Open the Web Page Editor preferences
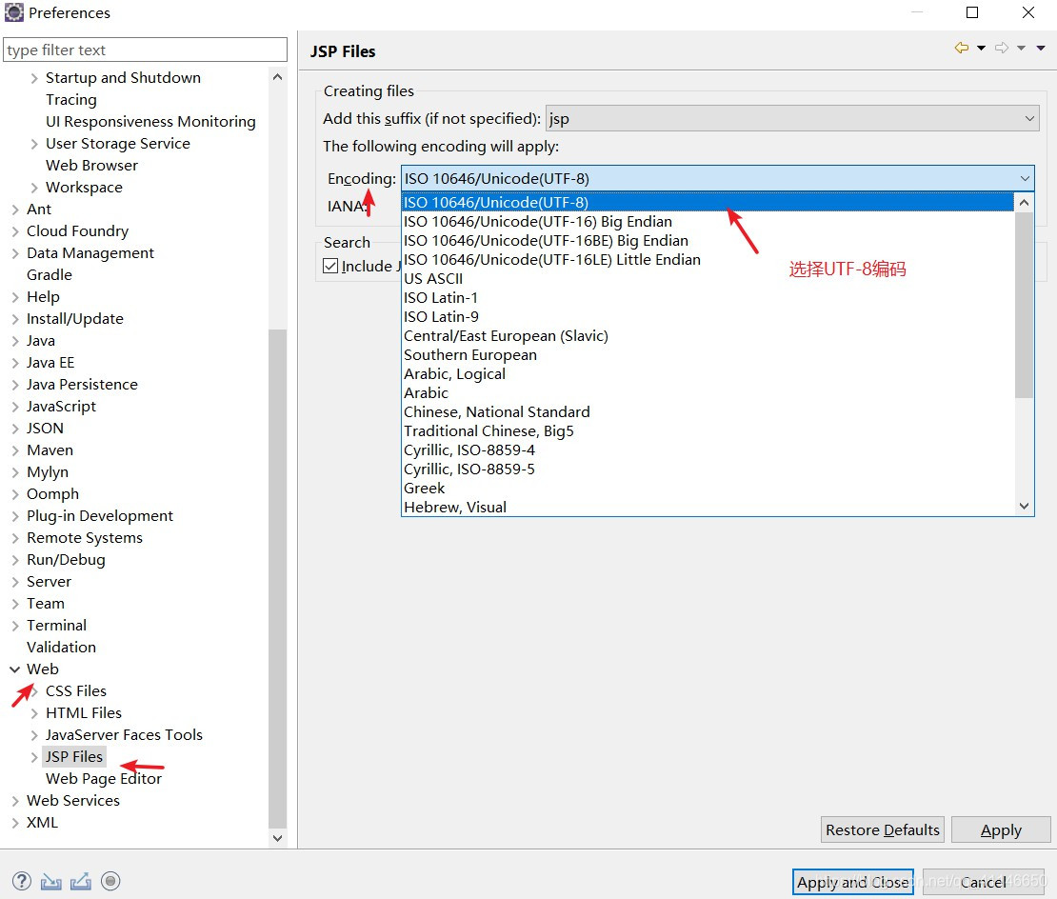Screen dimensions: 1057x899 tap(104, 778)
